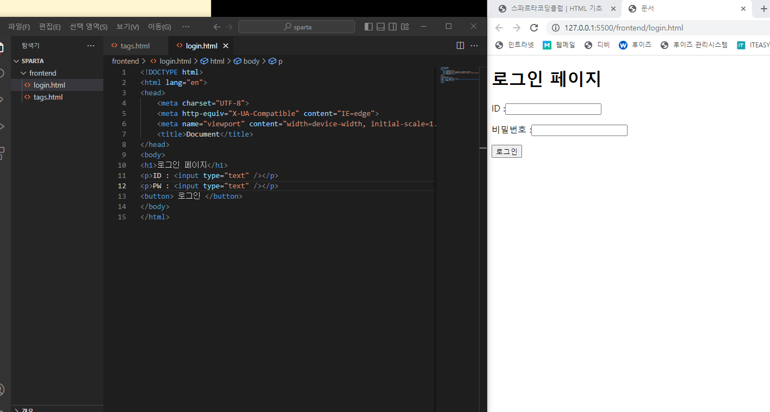770x412 pixels.
Task: Open the 편집(E) menu
Action: tap(49, 27)
